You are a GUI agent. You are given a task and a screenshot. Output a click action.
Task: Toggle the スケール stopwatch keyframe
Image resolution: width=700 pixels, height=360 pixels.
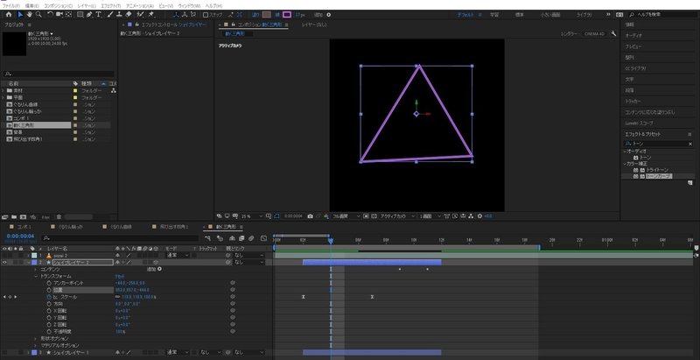49,297
